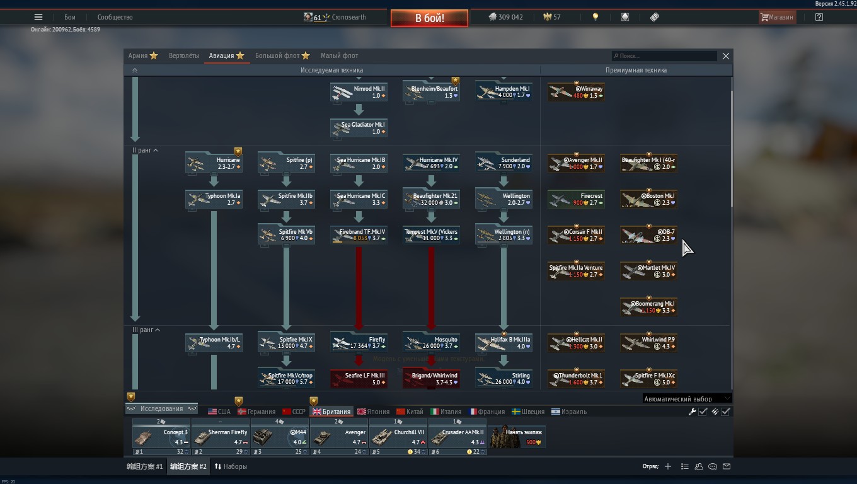The width and height of the screenshot is (857, 484).
Task: Collapse the II ранг section
Action: pyautogui.click(x=146, y=150)
